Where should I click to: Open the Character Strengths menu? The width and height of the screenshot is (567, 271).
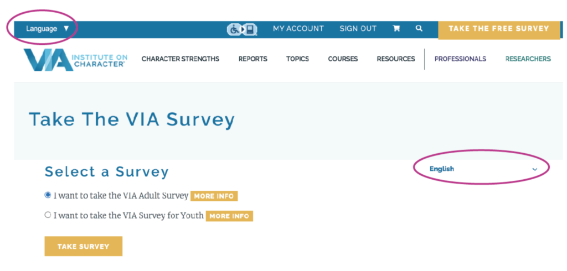[x=181, y=59]
